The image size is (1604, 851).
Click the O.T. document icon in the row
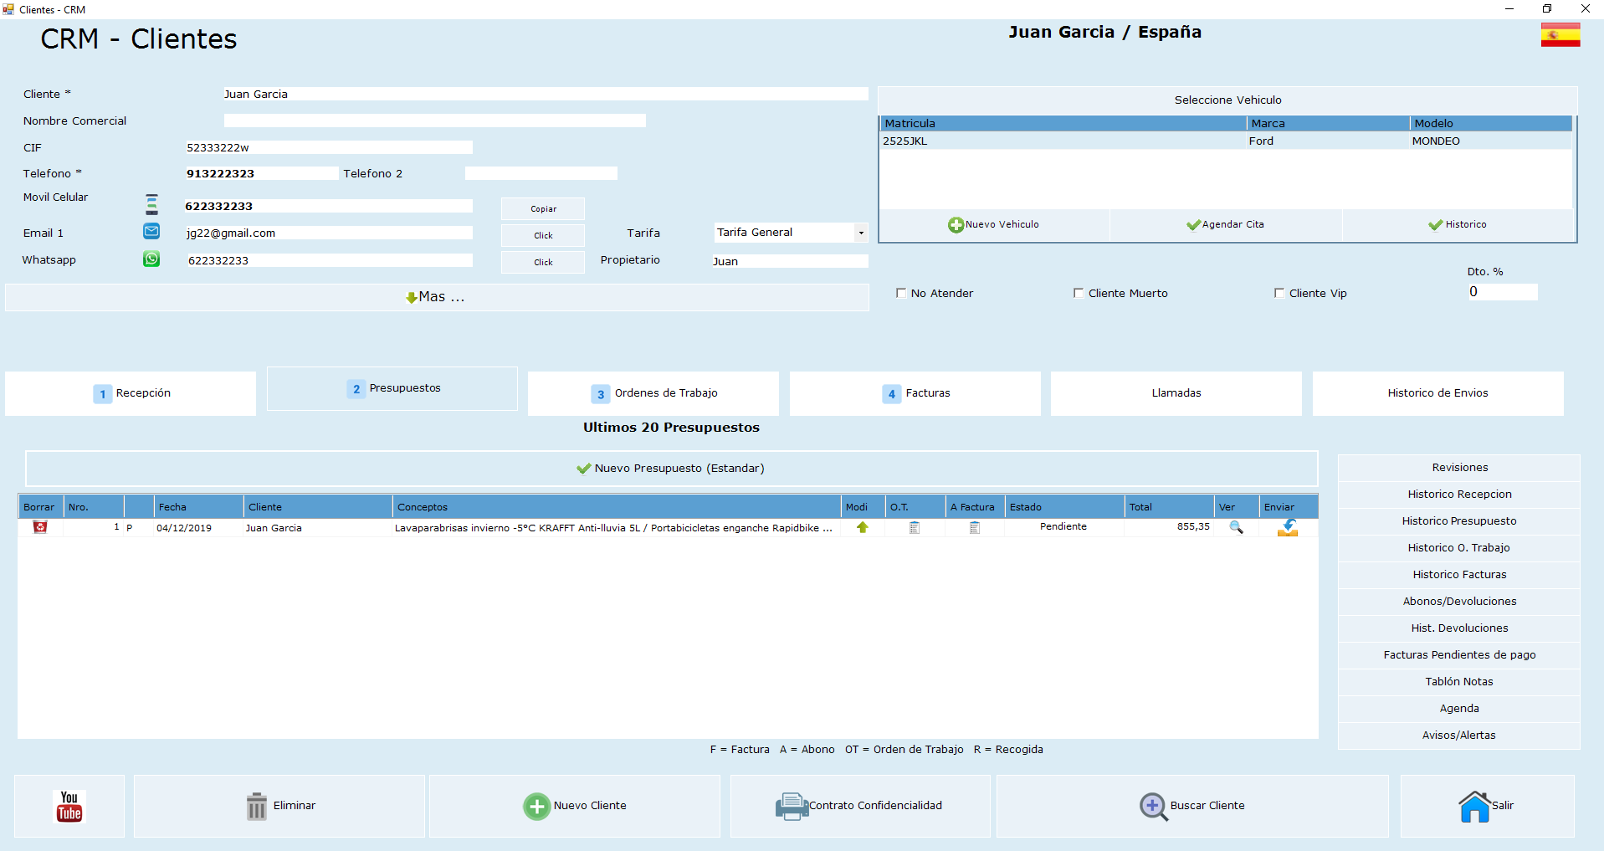point(915,527)
